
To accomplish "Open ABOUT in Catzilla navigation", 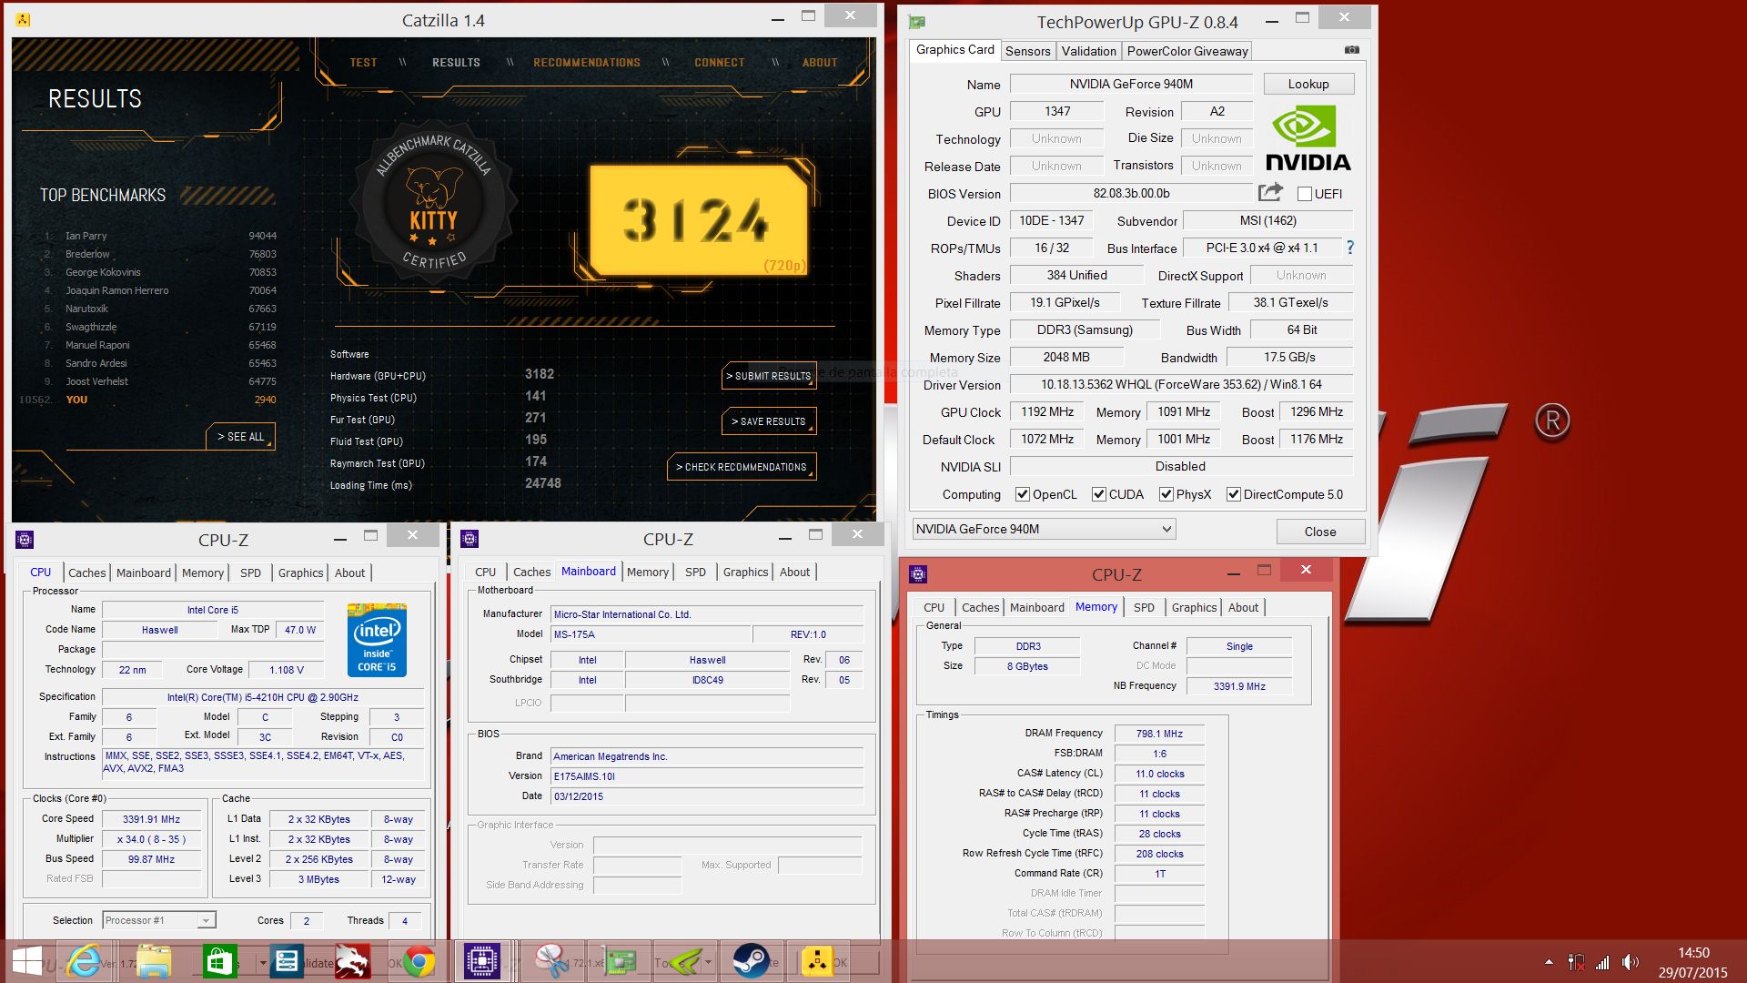I will coord(820,63).
